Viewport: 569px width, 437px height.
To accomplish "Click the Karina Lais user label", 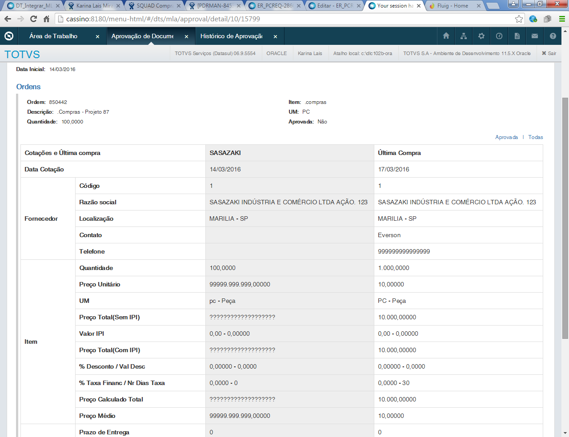I will point(310,53).
